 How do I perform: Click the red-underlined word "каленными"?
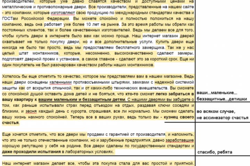tap(60, 82)
